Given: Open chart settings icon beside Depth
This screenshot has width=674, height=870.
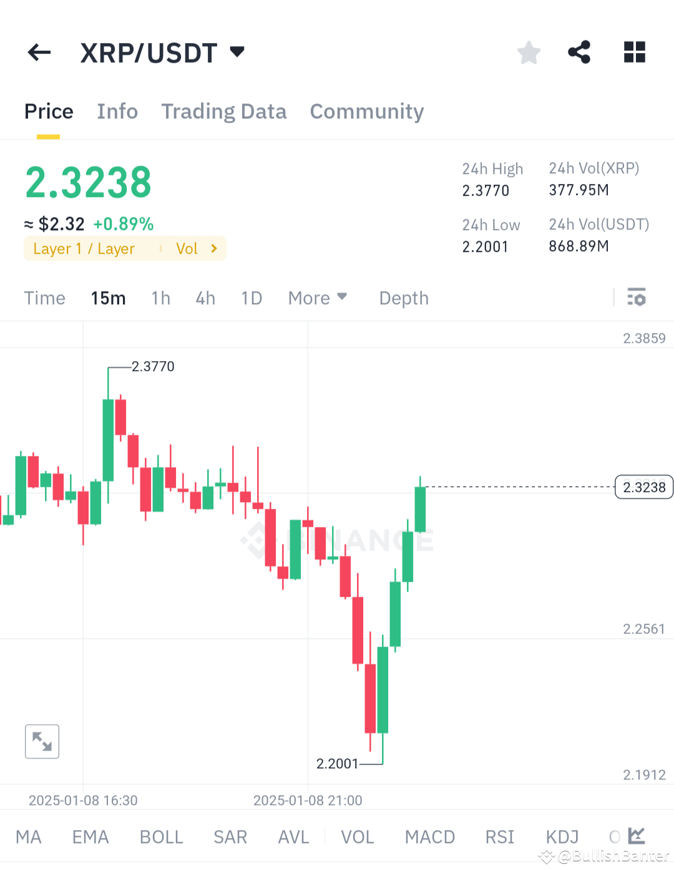Looking at the screenshot, I should [x=637, y=297].
